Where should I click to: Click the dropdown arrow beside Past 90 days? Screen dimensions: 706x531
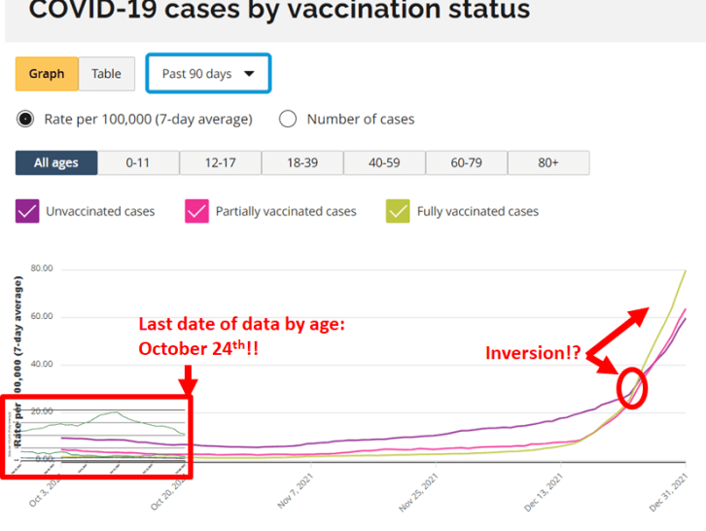click(250, 74)
